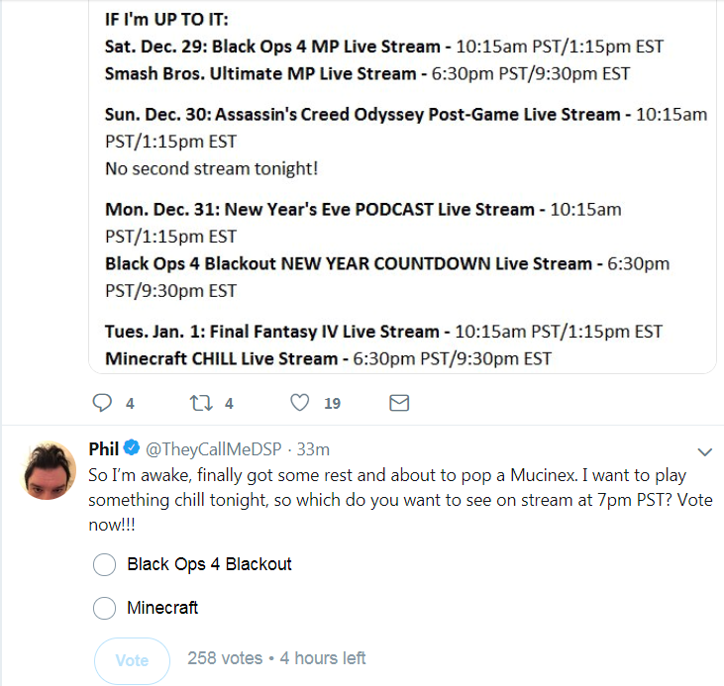This screenshot has width=724, height=686.
Task: Click the blue verified badge next to Phil
Action: pos(132,447)
